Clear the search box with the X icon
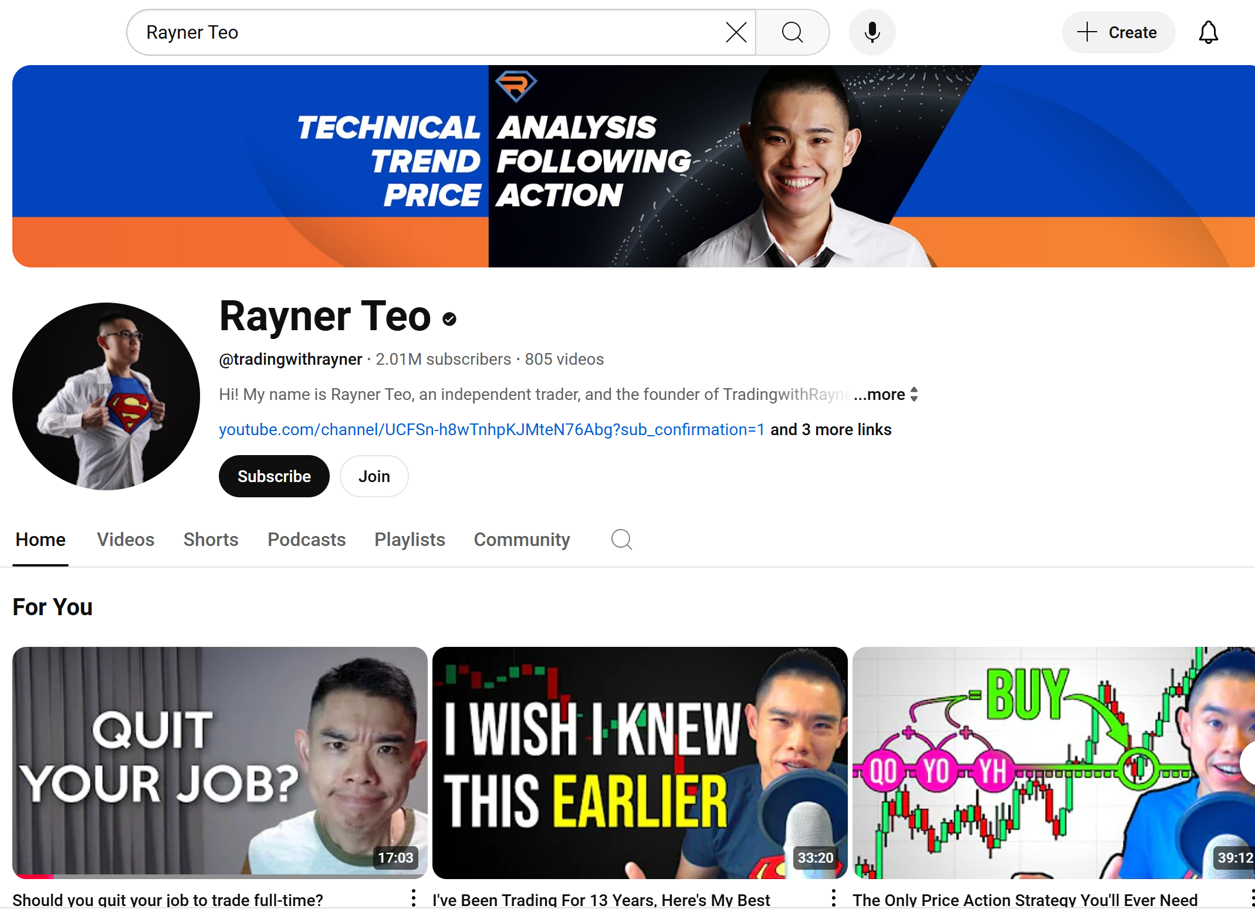The image size is (1255, 909). coord(736,32)
